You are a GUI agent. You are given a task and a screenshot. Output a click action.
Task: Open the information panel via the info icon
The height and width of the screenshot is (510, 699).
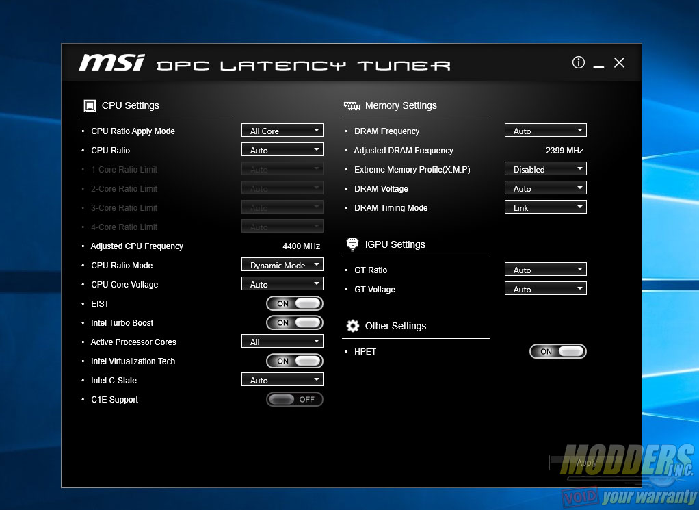point(578,62)
